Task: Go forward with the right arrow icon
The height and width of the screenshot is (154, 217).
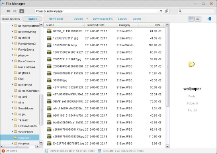Action: pyautogui.click(x=15, y=11)
